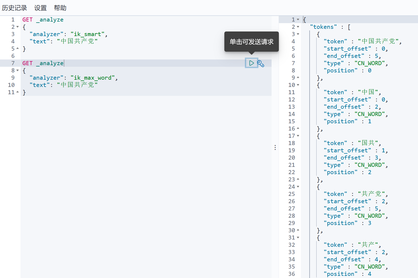Click the token value "共产" on line 32

tap(368, 245)
